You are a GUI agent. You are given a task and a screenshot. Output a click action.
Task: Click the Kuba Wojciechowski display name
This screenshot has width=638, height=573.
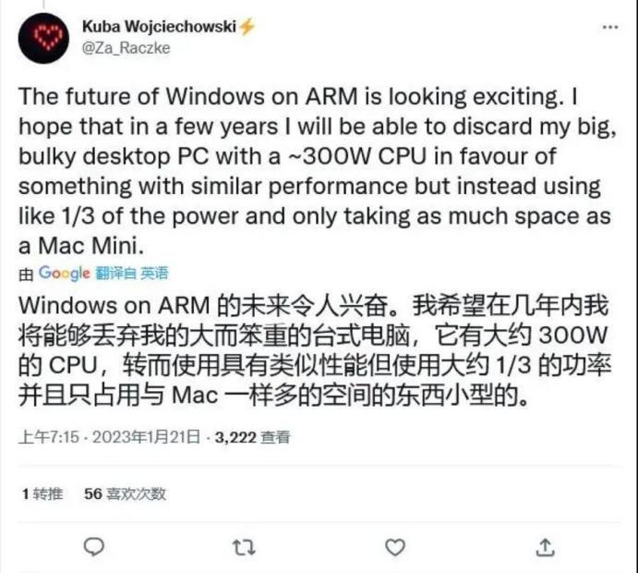(x=159, y=27)
